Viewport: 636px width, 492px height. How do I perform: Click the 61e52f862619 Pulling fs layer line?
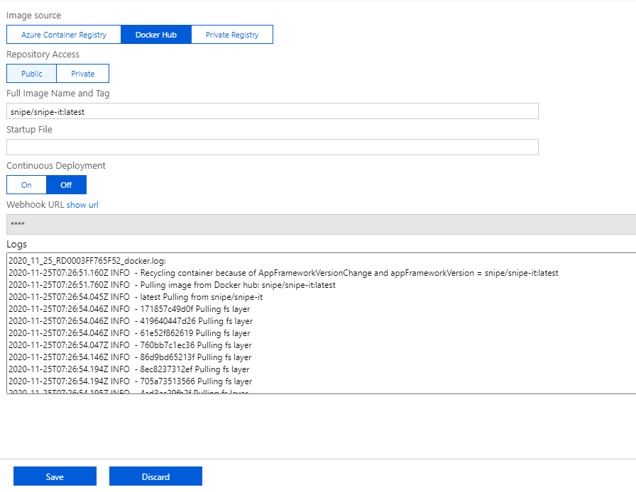click(x=129, y=333)
